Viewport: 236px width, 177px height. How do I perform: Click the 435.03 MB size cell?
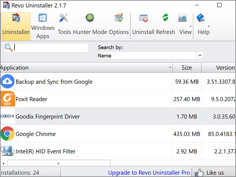187,134
